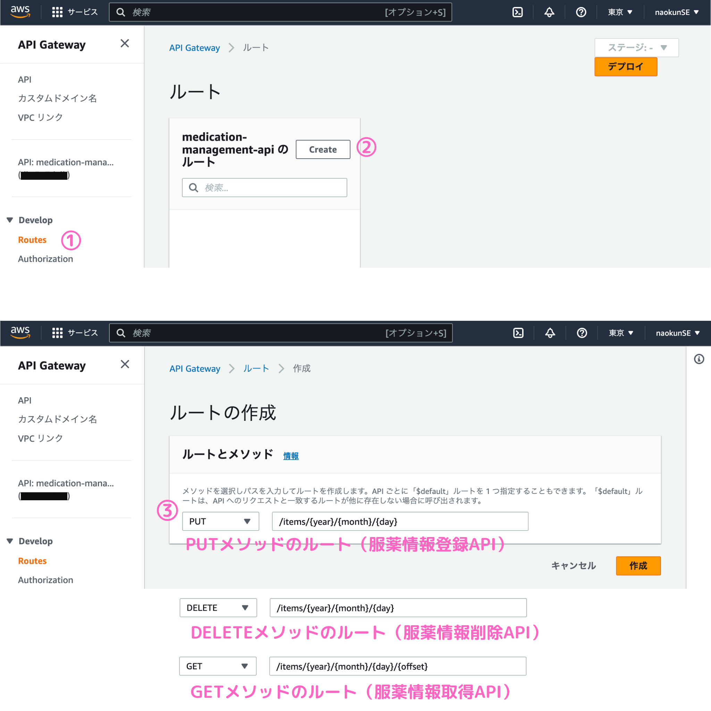Open notifications bell in the lower header
This screenshot has width=711, height=711.
[550, 333]
